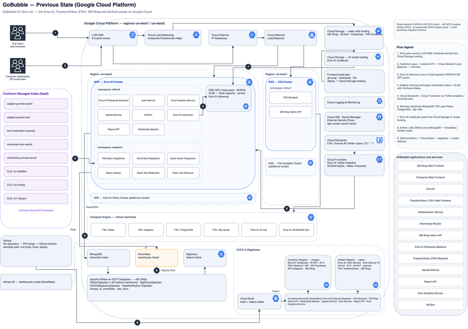
Task: Click the Container Registry icon
Action: [x=326, y=285]
